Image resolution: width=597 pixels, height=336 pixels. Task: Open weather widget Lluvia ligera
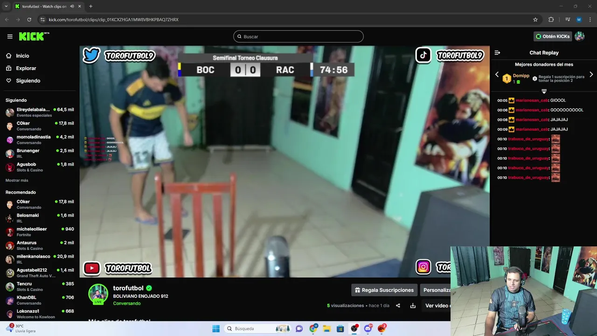(21, 329)
